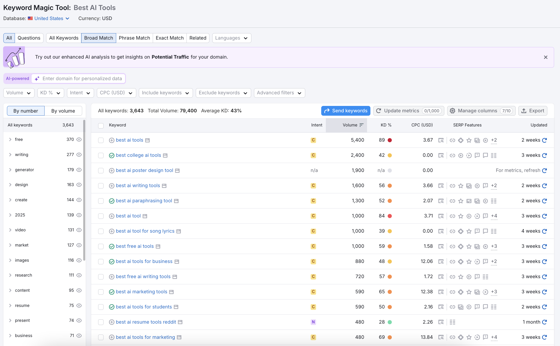Open SERP snapshot icon for best ai tools
Screen dimensions: 560x346
click(x=441, y=140)
